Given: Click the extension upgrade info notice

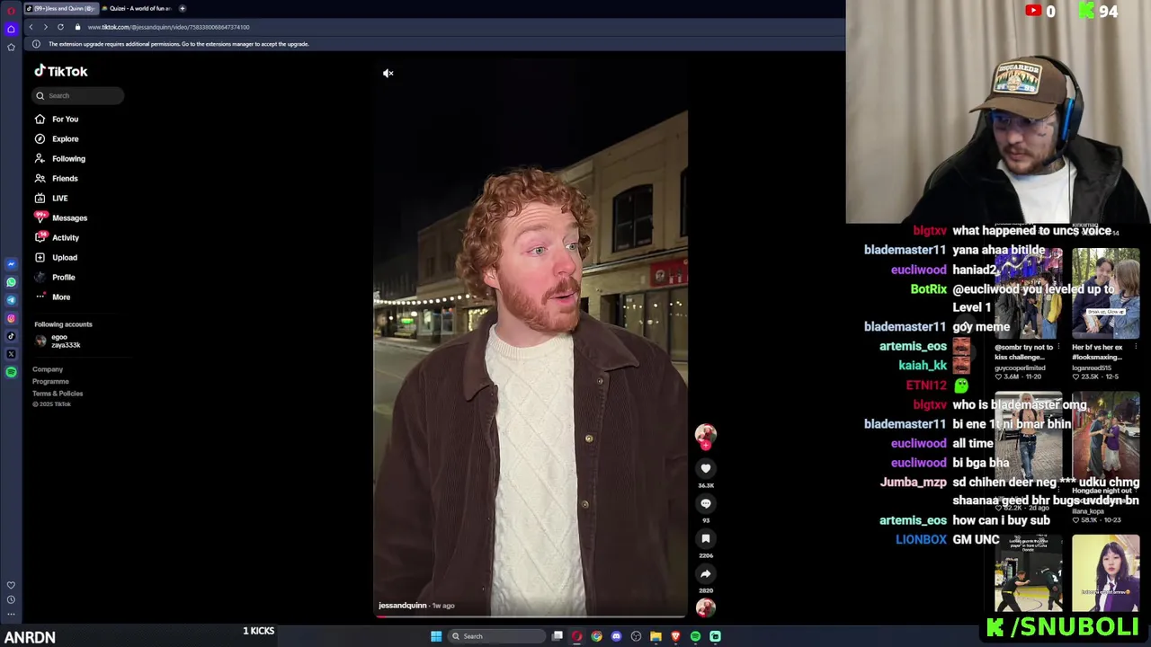Looking at the screenshot, I should pos(178,44).
